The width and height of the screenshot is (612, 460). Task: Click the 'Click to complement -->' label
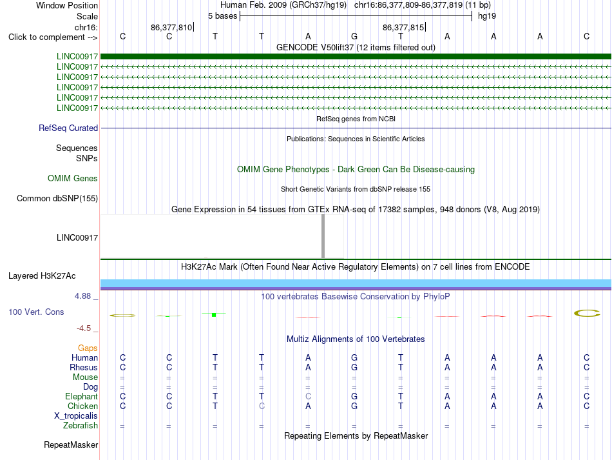point(53,37)
